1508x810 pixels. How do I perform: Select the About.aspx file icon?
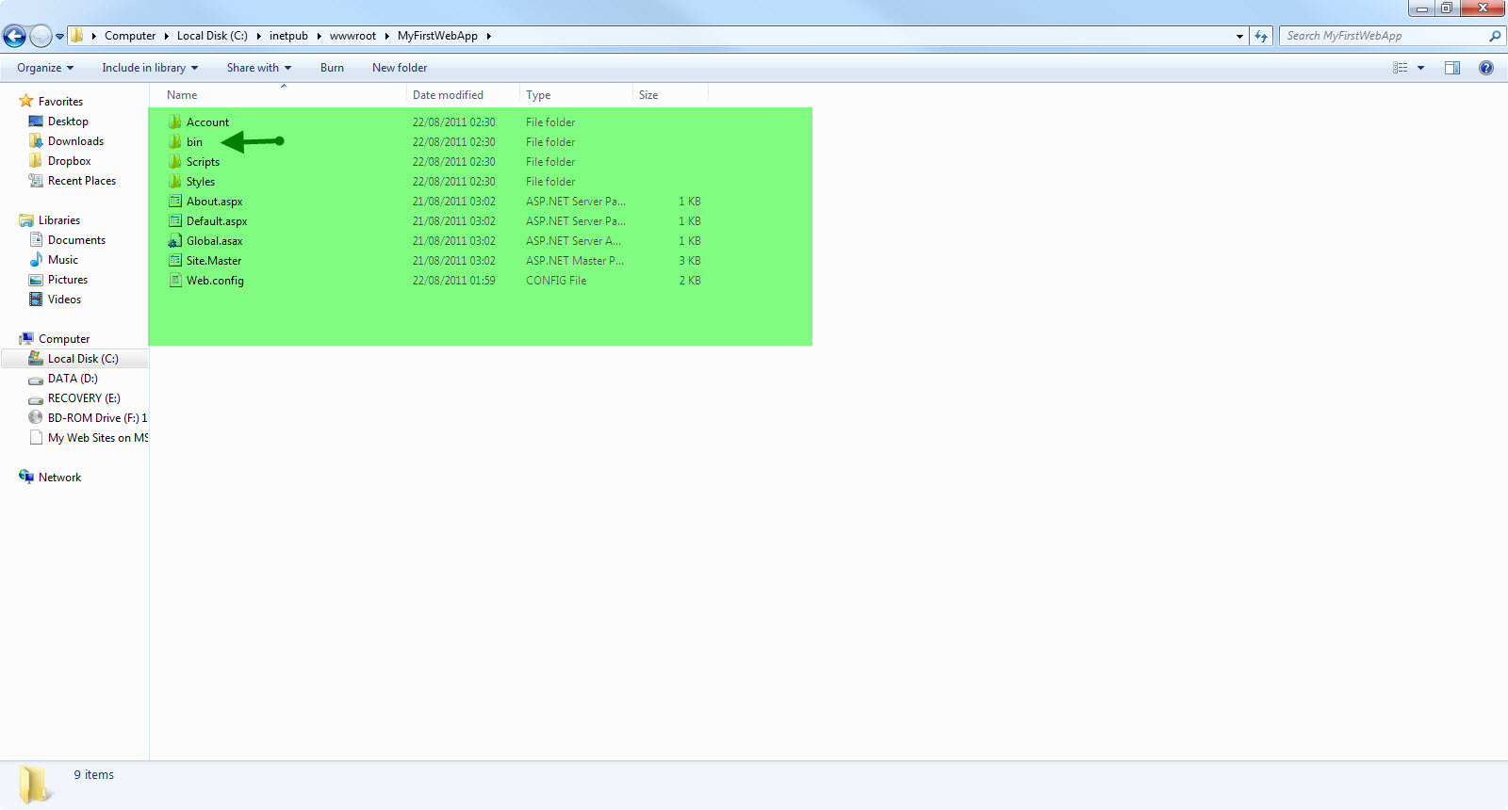(x=174, y=201)
